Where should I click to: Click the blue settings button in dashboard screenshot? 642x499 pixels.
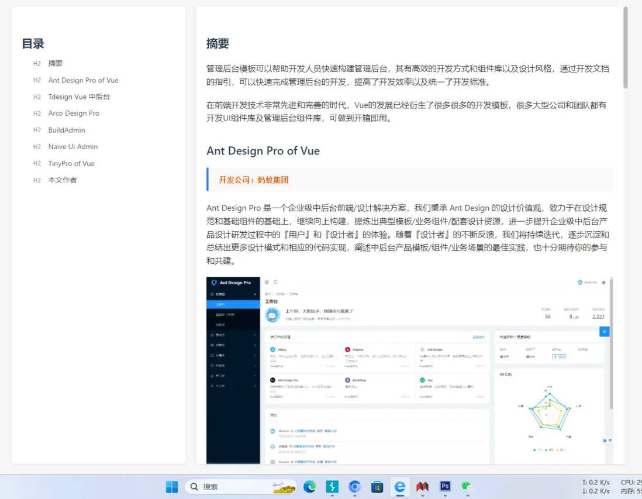click(x=605, y=332)
